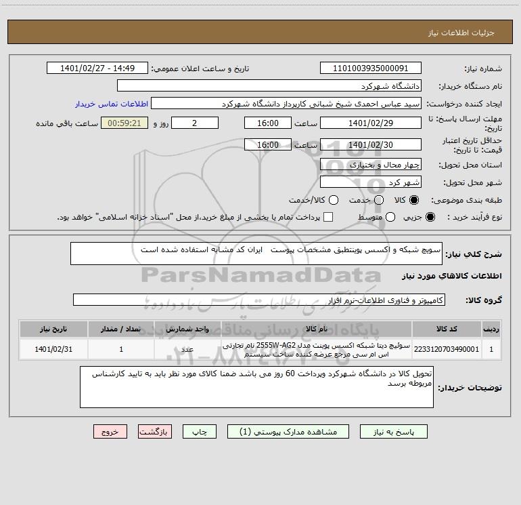Select the متوسط purchase type radio

pyautogui.click(x=390, y=217)
